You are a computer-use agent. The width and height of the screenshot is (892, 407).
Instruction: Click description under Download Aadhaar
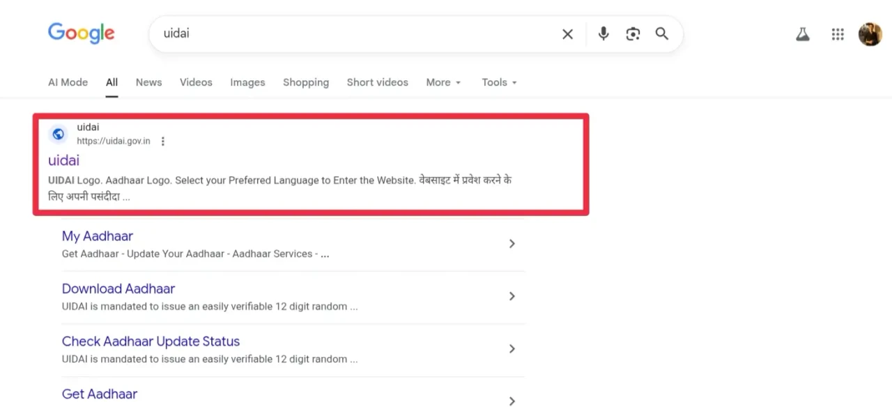point(210,307)
